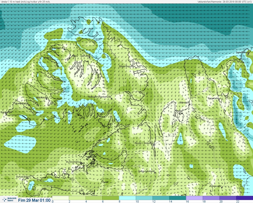Click the legend value '16' label
This screenshot has width=253, height=203.
pos(187,201)
